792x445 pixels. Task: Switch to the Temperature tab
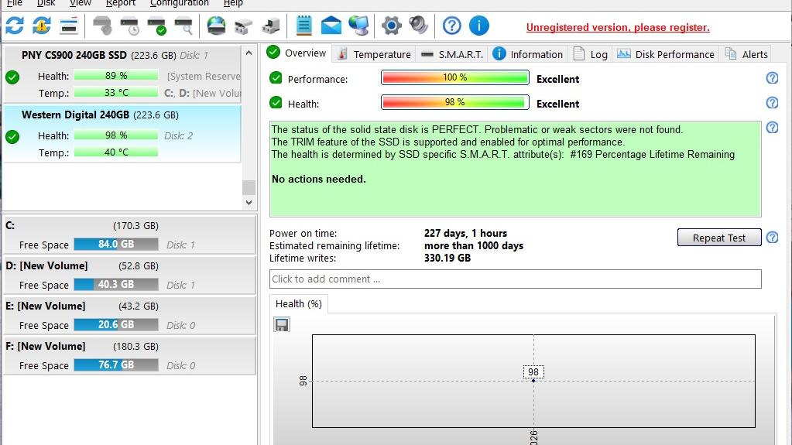tap(374, 54)
